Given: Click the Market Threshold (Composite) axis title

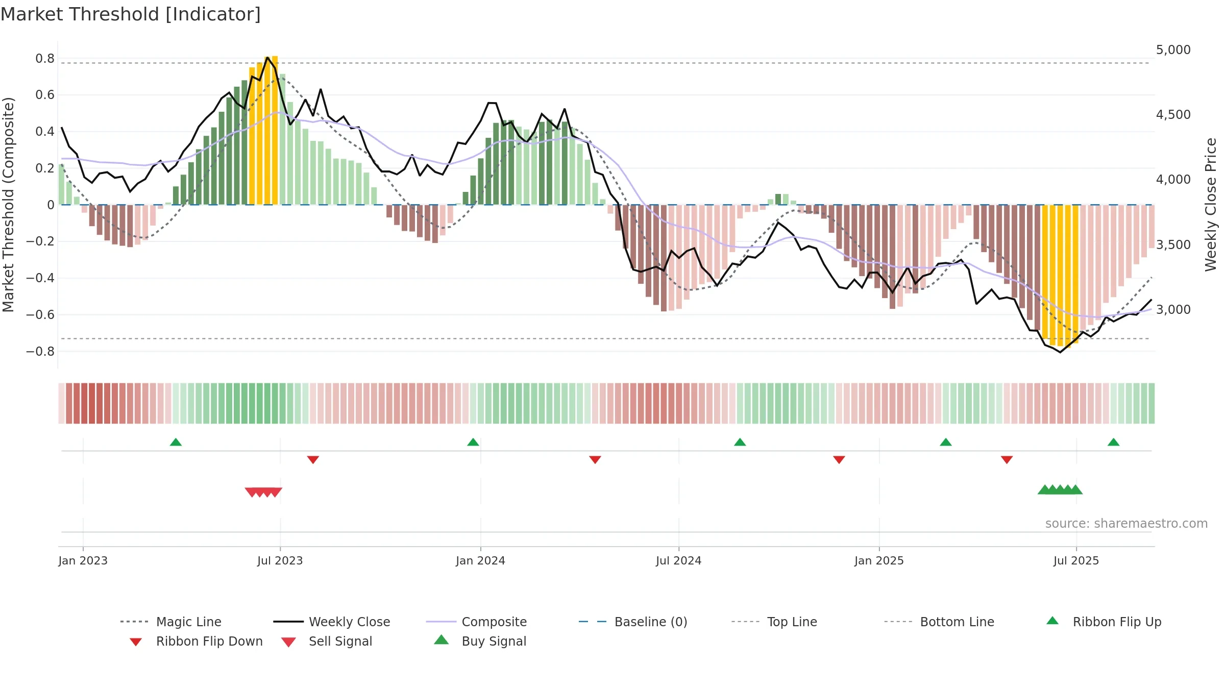Looking at the screenshot, I should (x=8, y=204).
